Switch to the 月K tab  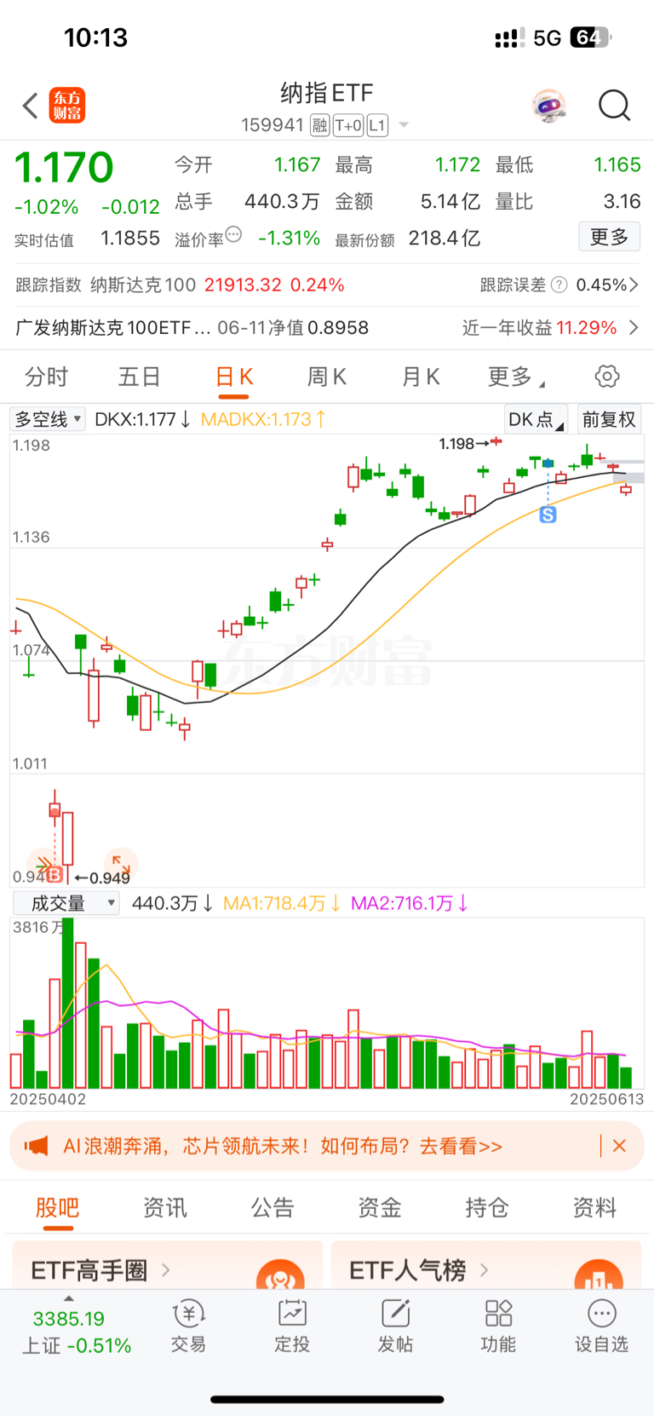coord(421,377)
